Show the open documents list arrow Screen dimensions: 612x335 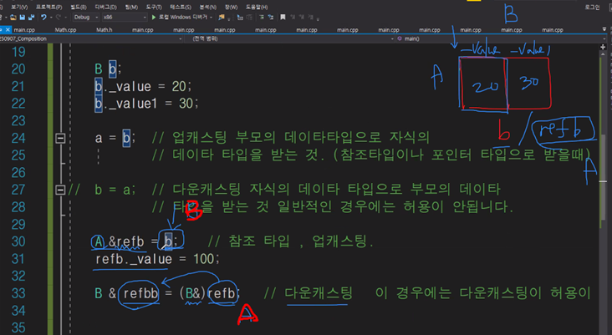click(x=604, y=29)
